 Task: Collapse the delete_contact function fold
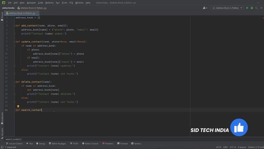coord(15,82)
